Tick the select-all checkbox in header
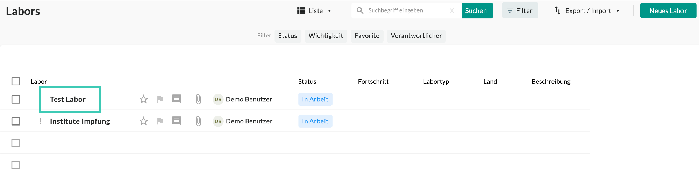This screenshot has height=174, width=700. (16, 81)
